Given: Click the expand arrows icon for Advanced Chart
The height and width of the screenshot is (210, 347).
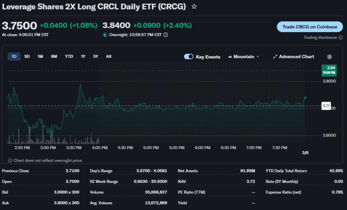Looking at the screenshot, I should point(275,57).
